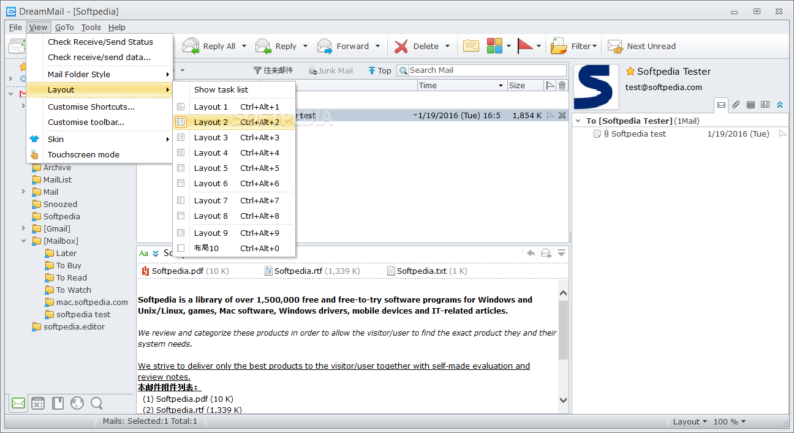
Task: Open Softpedia.txt attachment
Action: coord(427,271)
